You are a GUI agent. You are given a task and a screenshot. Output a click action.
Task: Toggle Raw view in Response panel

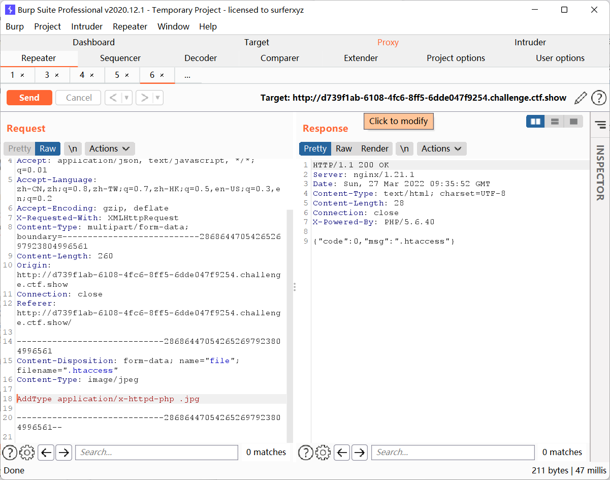point(344,148)
